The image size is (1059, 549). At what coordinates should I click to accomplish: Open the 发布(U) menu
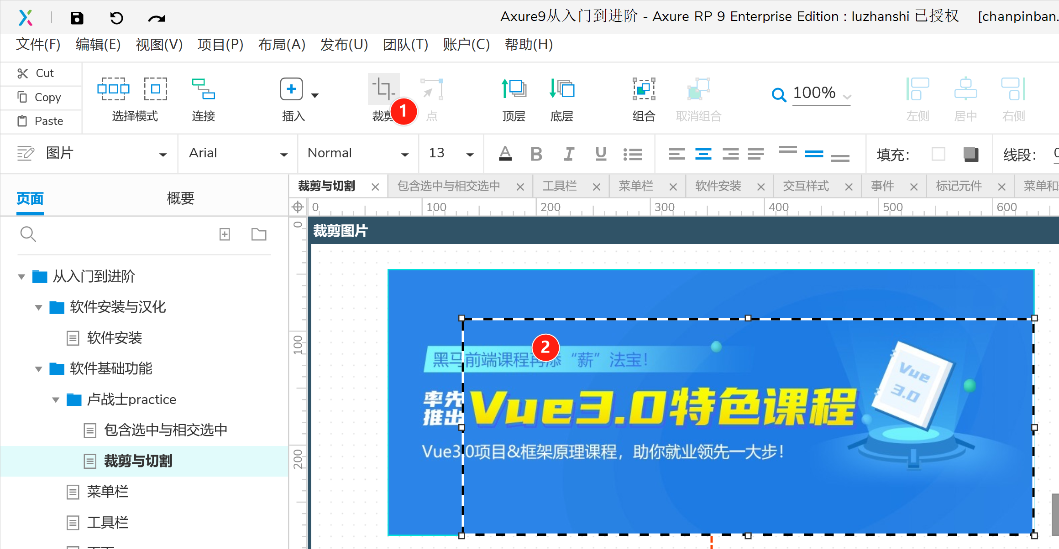coord(344,45)
